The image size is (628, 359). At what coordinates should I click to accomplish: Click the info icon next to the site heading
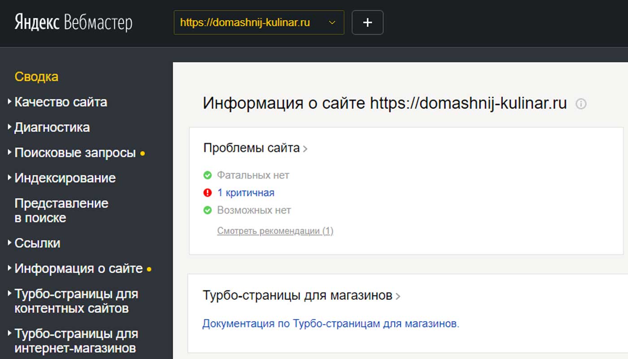tap(581, 104)
